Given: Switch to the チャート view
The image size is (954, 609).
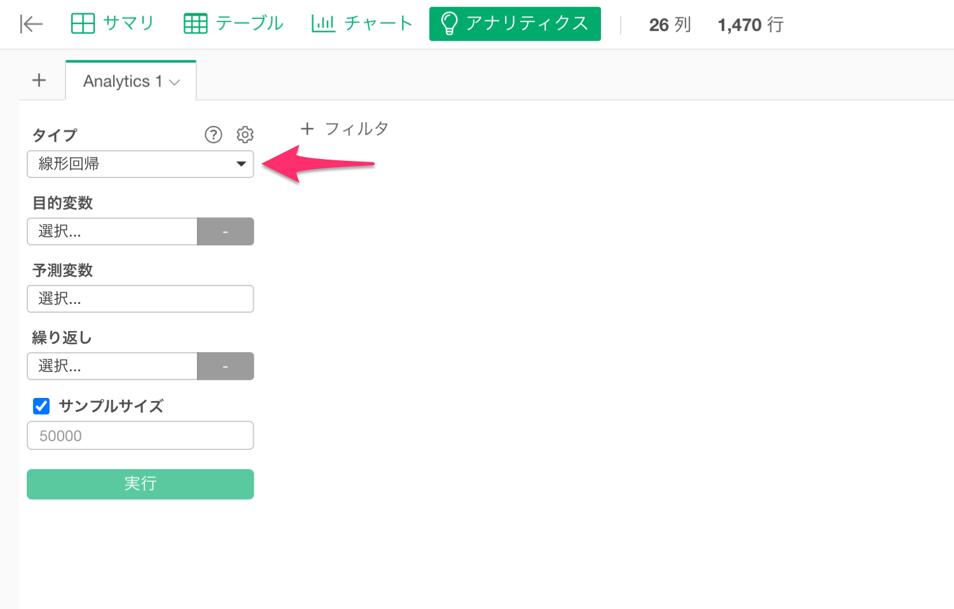Looking at the screenshot, I should coord(362,24).
